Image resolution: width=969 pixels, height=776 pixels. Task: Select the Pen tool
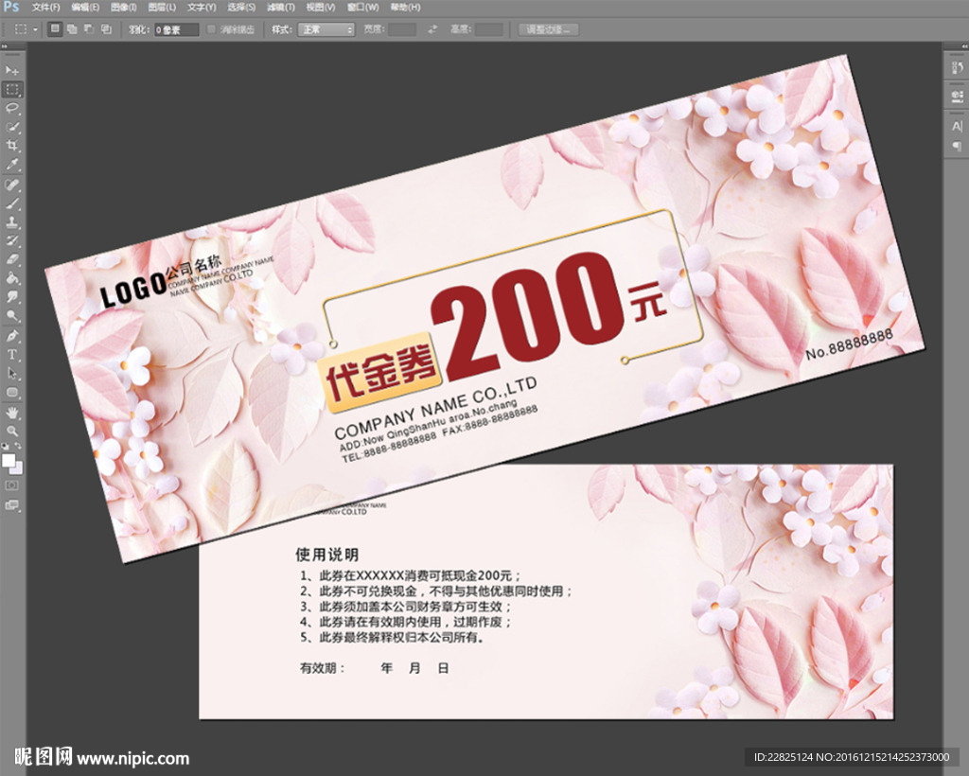click(x=11, y=336)
